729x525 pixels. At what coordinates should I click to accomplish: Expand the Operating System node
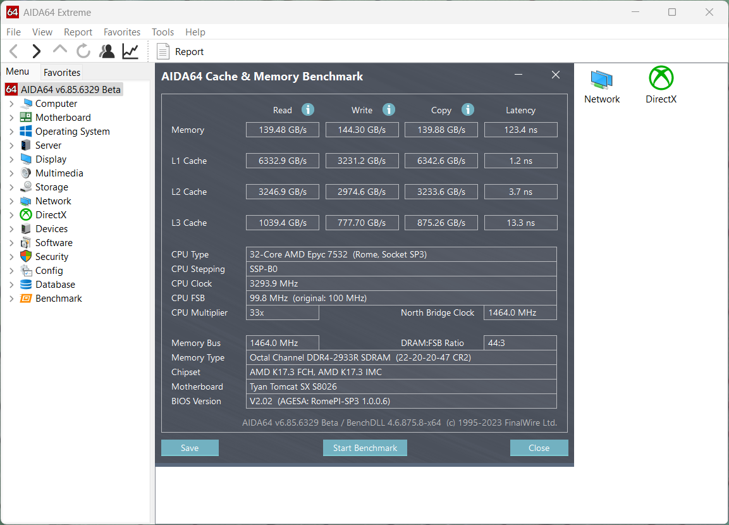pyautogui.click(x=11, y=132)
